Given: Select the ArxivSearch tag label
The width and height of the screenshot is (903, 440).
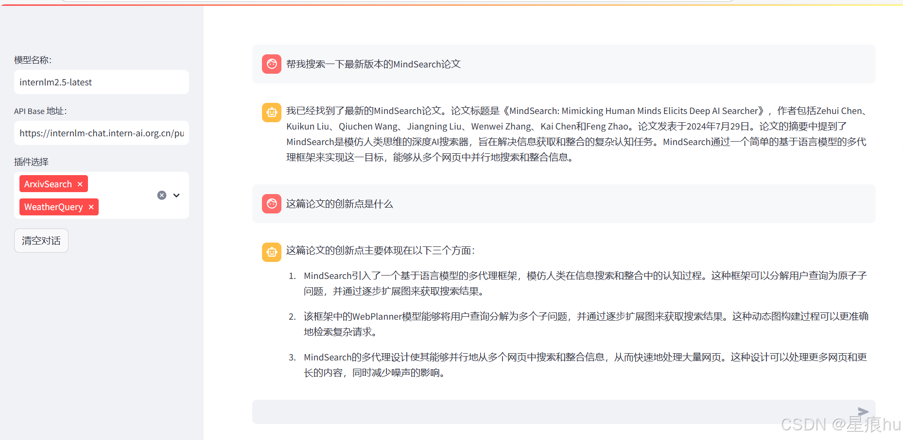Looking at the screenshot, I should pyautogui.click(x=49, y=184).
